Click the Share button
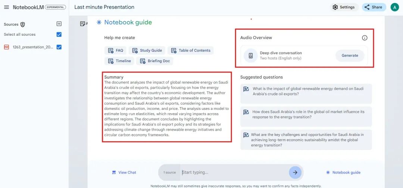This screenshot has width=403, height=188. 374,7
